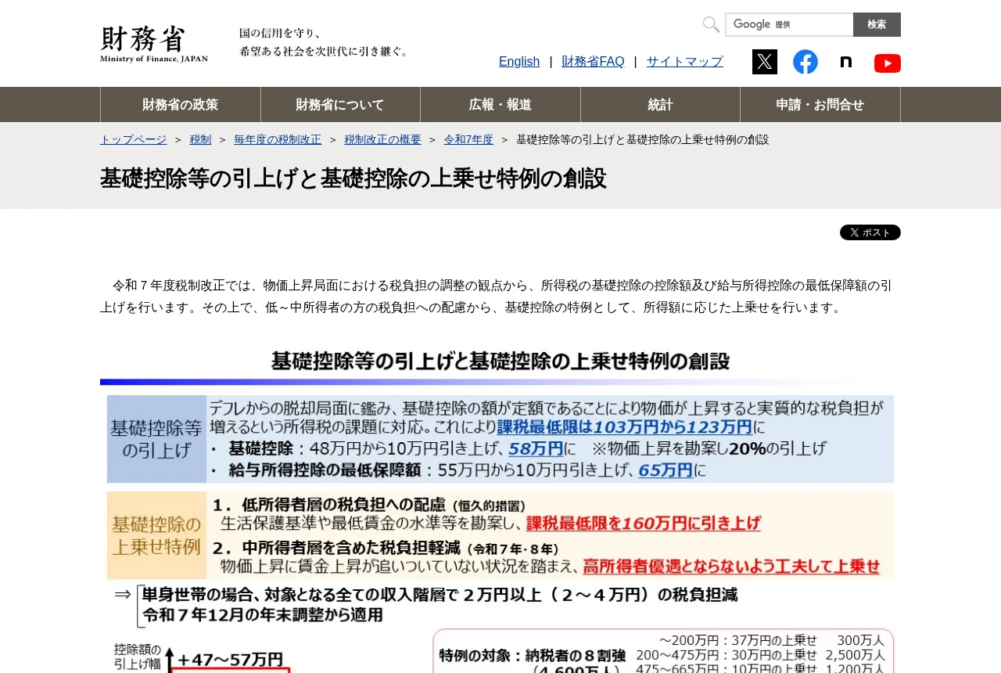Focus the Google custom search field
This screenshot has height=673, width=1001.
pyautogui.click(x=789, y=24)
